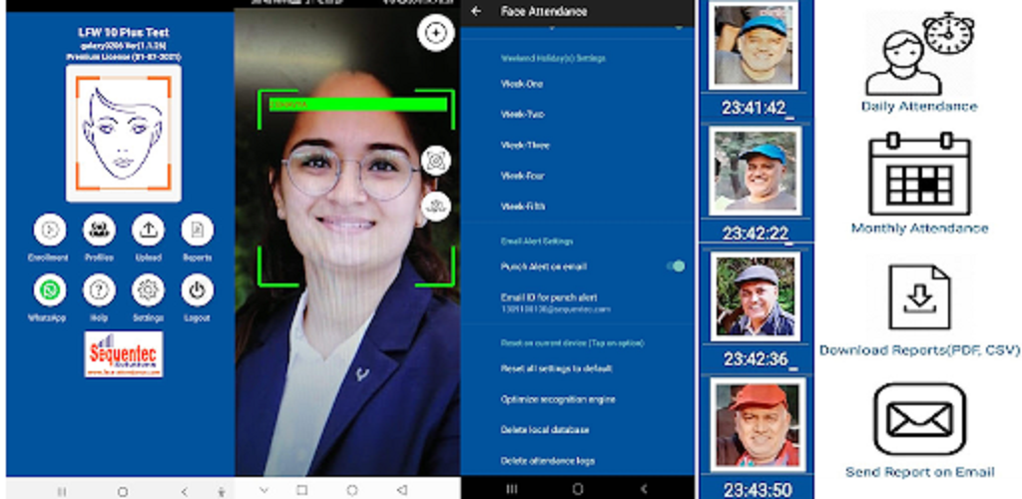
Task: Choose Send Report on Email envelope icon
Action: (919, 419)
